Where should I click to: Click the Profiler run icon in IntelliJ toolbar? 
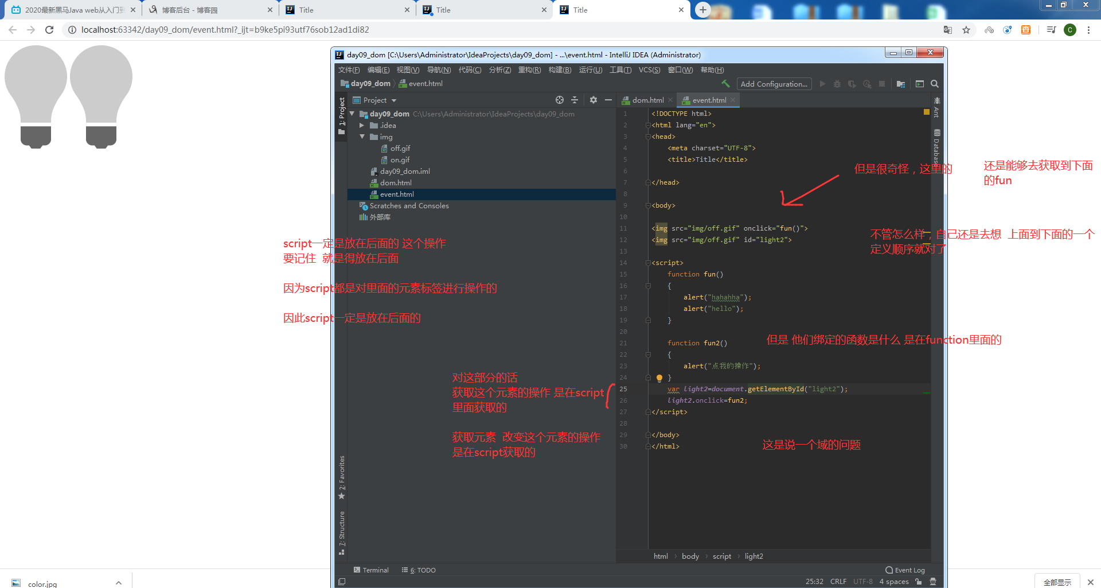tap(867, 84)
